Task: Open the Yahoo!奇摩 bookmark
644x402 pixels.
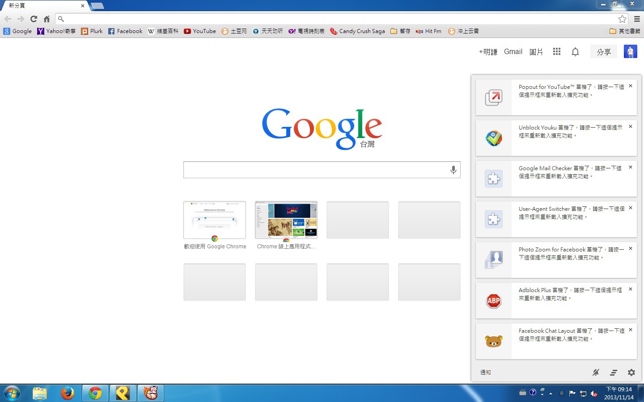Action: (56, 31)
